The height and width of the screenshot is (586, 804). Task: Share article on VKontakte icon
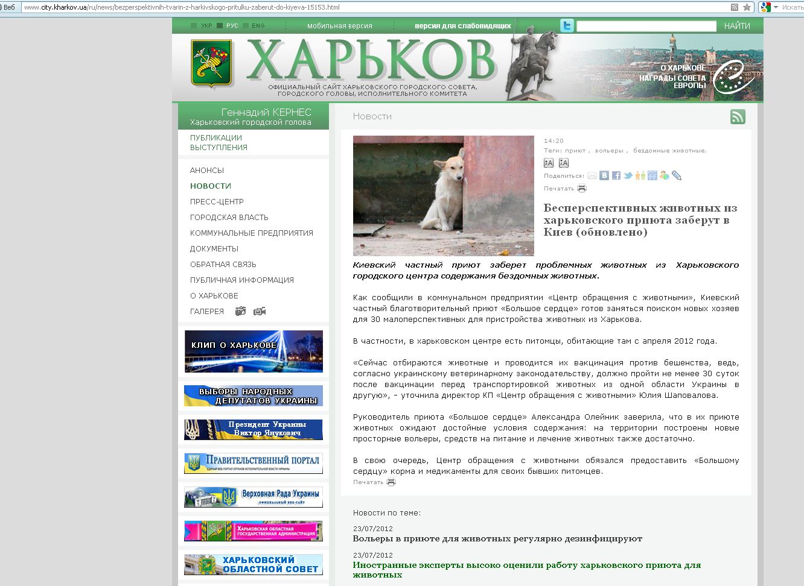[x=604, y=175]
